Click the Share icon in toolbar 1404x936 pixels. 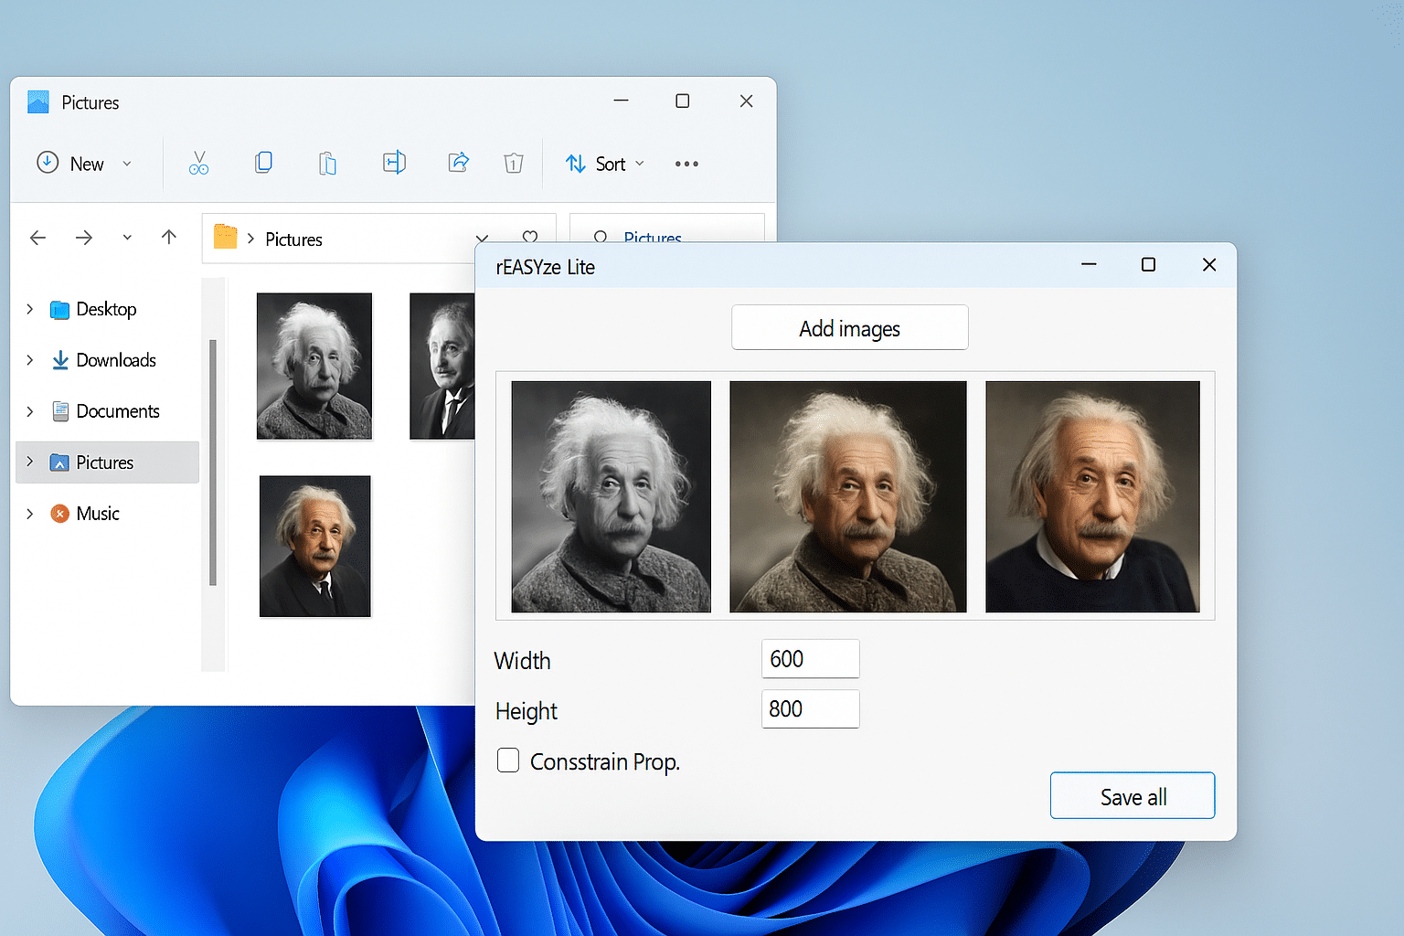458,163
